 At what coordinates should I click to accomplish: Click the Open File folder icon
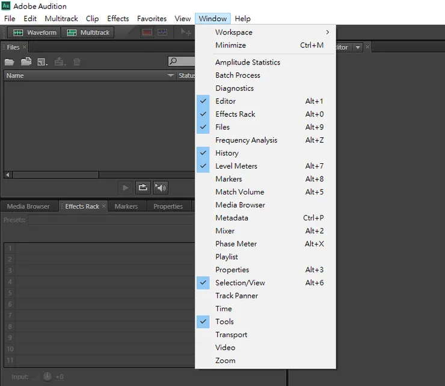click(x=10, y=61)
